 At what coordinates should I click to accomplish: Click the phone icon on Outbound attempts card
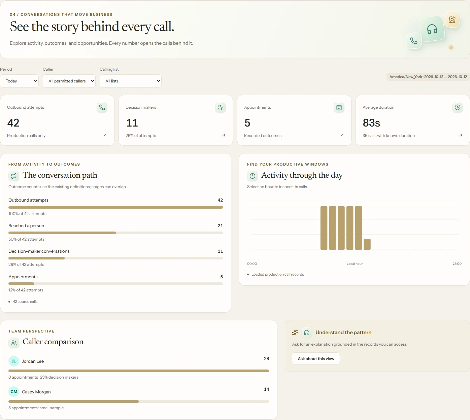point(102,107)
